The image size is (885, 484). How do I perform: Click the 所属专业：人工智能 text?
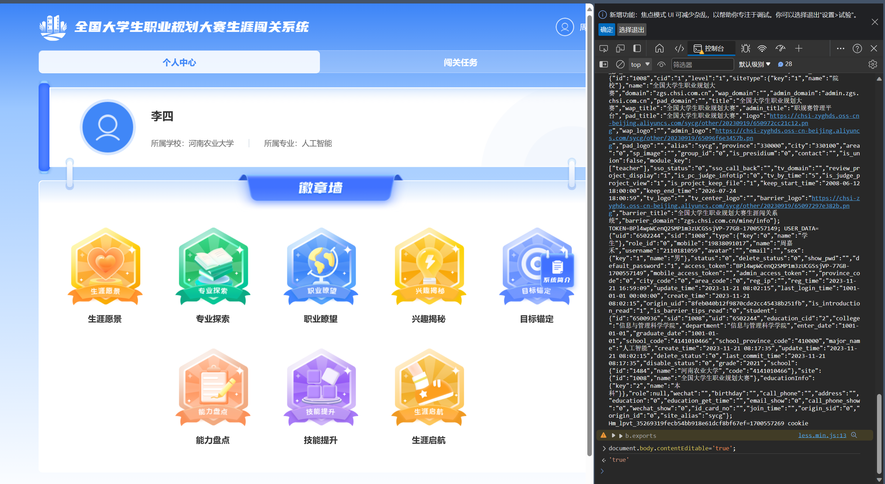(x=298, y=143)
